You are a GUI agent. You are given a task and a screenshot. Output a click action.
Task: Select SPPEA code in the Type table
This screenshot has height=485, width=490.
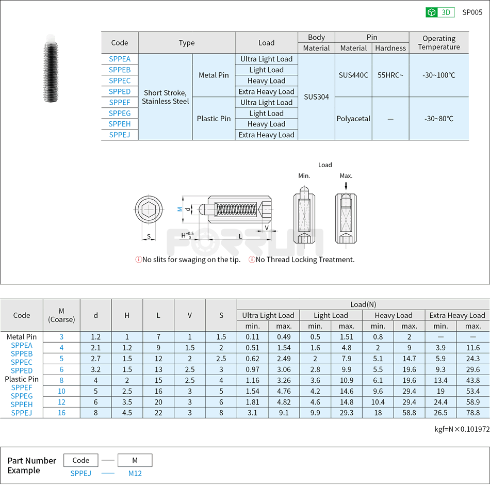(x=120, y=59)
